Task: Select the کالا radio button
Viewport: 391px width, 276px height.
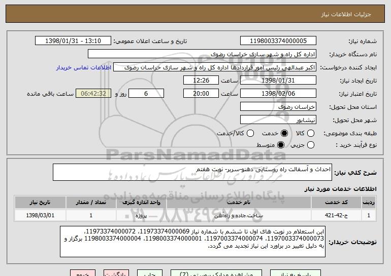Action: (x=311, y=133)
